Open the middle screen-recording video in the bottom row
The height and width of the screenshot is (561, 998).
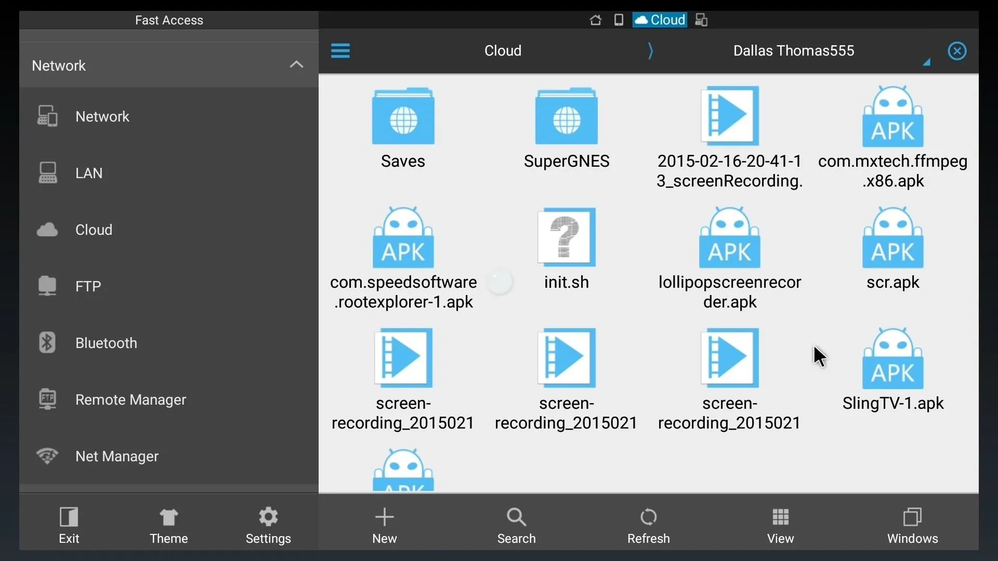pyautogui.click(x=567, y=379)
